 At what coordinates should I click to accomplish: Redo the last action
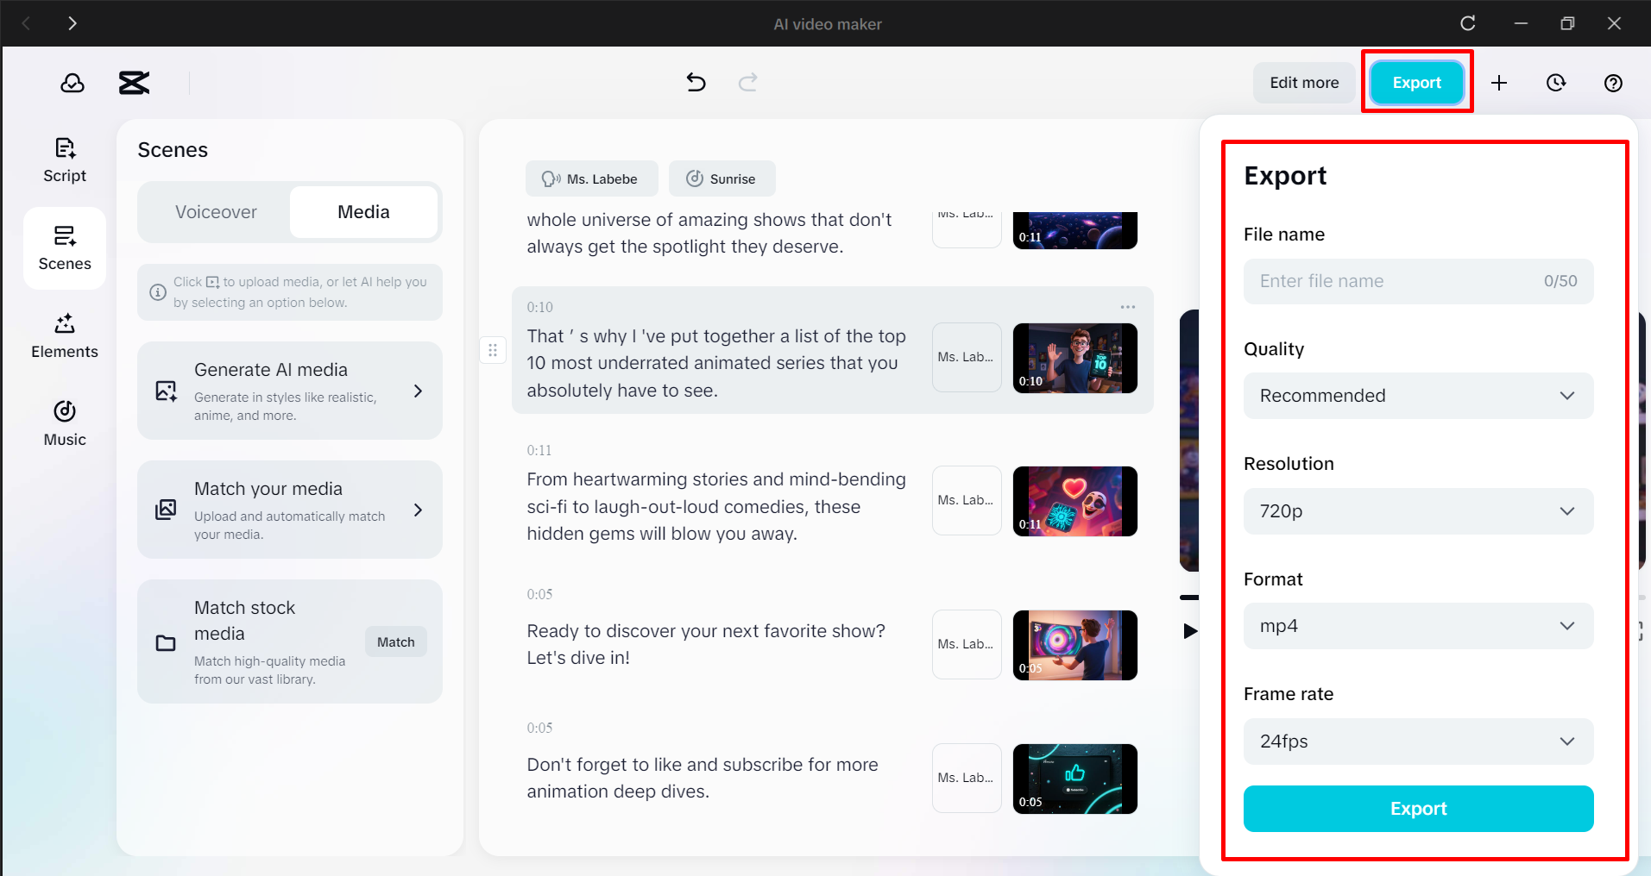(x=747, y=82)
